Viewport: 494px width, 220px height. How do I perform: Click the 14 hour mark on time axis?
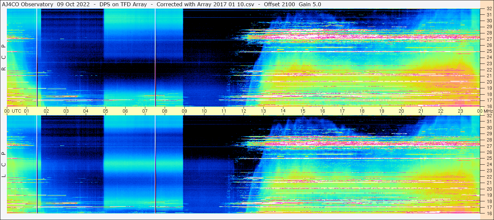click(x=283, y=111)
